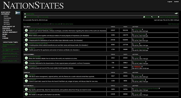
Task: Click the change font size icon
Action: (176, 14)
